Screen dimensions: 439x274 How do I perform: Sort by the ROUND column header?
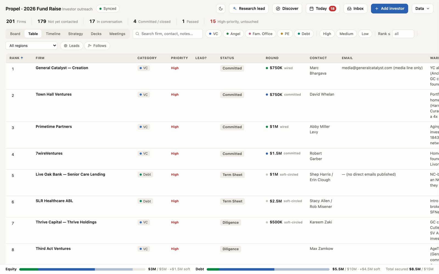(272, 58)
